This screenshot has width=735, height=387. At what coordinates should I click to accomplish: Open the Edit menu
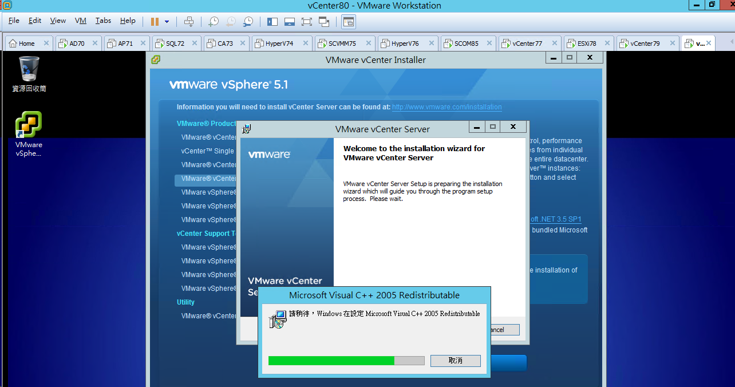pos(35,21)
